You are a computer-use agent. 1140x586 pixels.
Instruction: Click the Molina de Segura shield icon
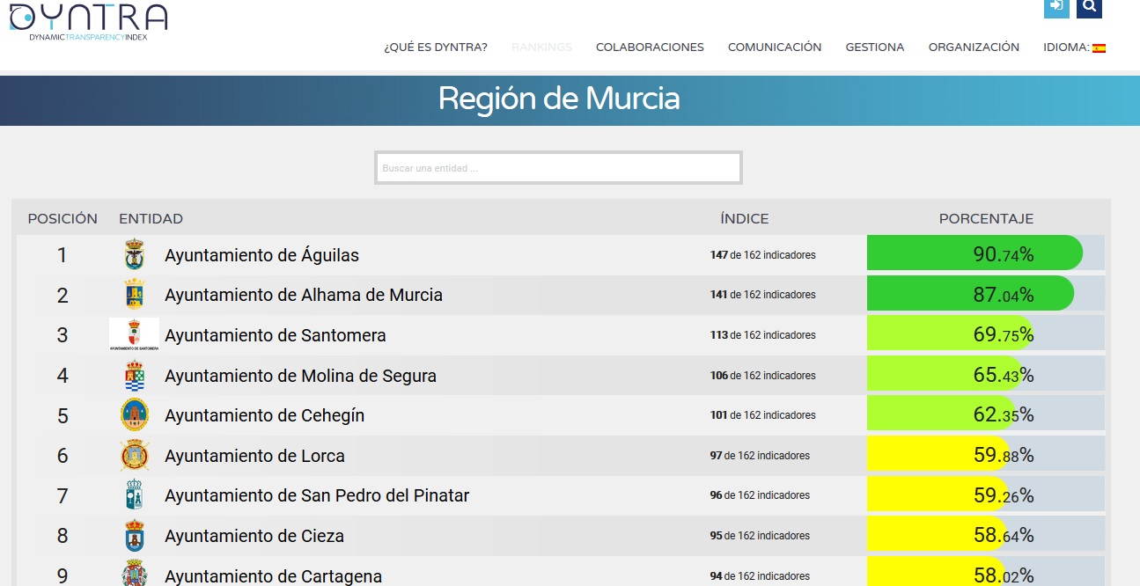coord(134,376)
